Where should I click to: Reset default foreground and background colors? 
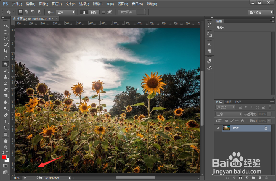tap(3, 153)
